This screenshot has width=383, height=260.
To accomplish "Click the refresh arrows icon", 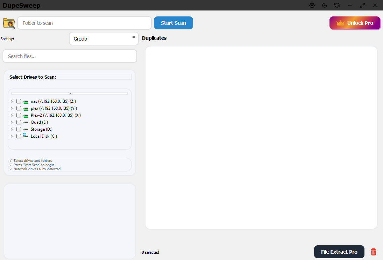I will (x=337, y=5).
